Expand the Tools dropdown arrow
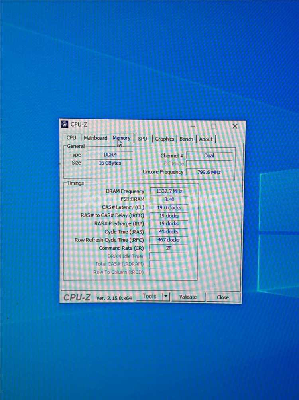The height and width of the screenshot is (400, 299). tap(166, 297)
